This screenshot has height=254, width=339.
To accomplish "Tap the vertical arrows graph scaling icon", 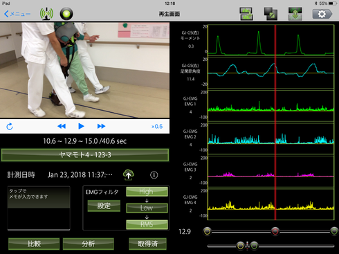I will coord(295,14).
